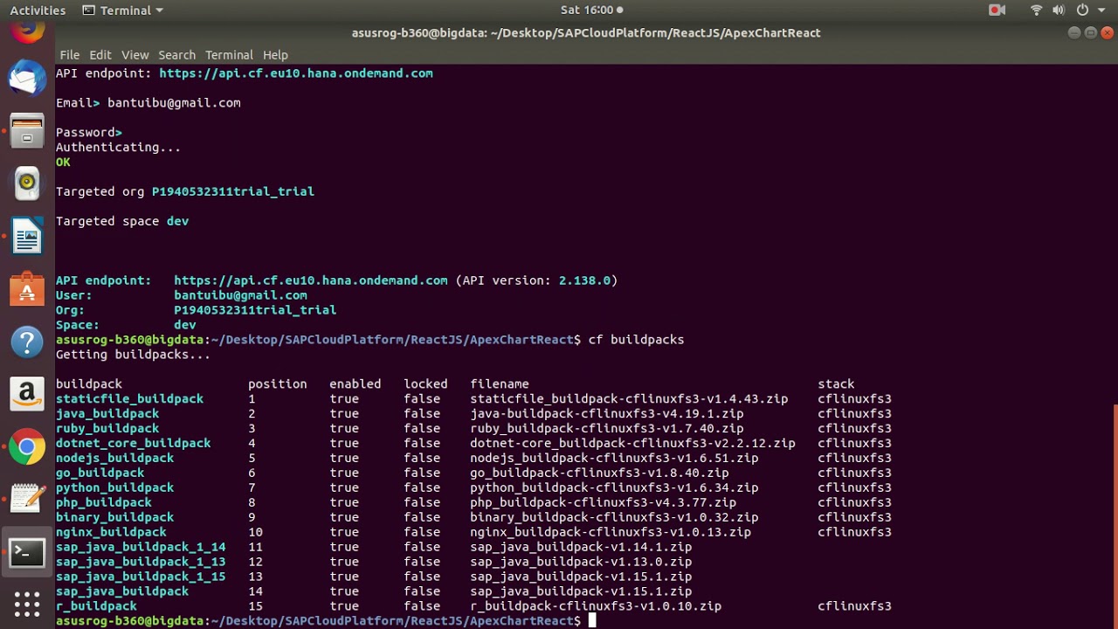Click the Activities button
The height and width of the screenshot is (629, 1118).
pos(38,10)
